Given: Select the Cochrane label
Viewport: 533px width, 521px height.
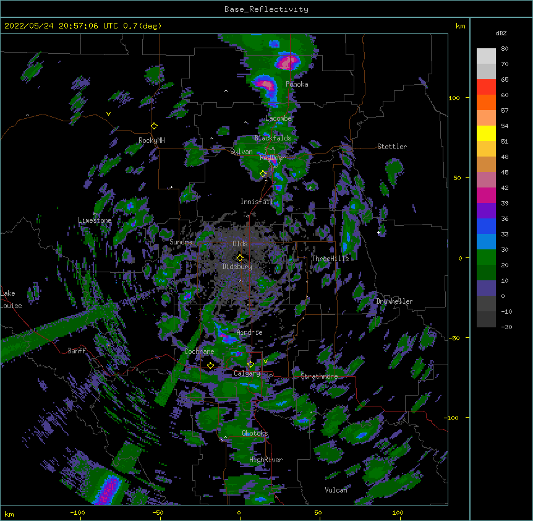Looking at the screenshot, I should [x=199, y=351].
